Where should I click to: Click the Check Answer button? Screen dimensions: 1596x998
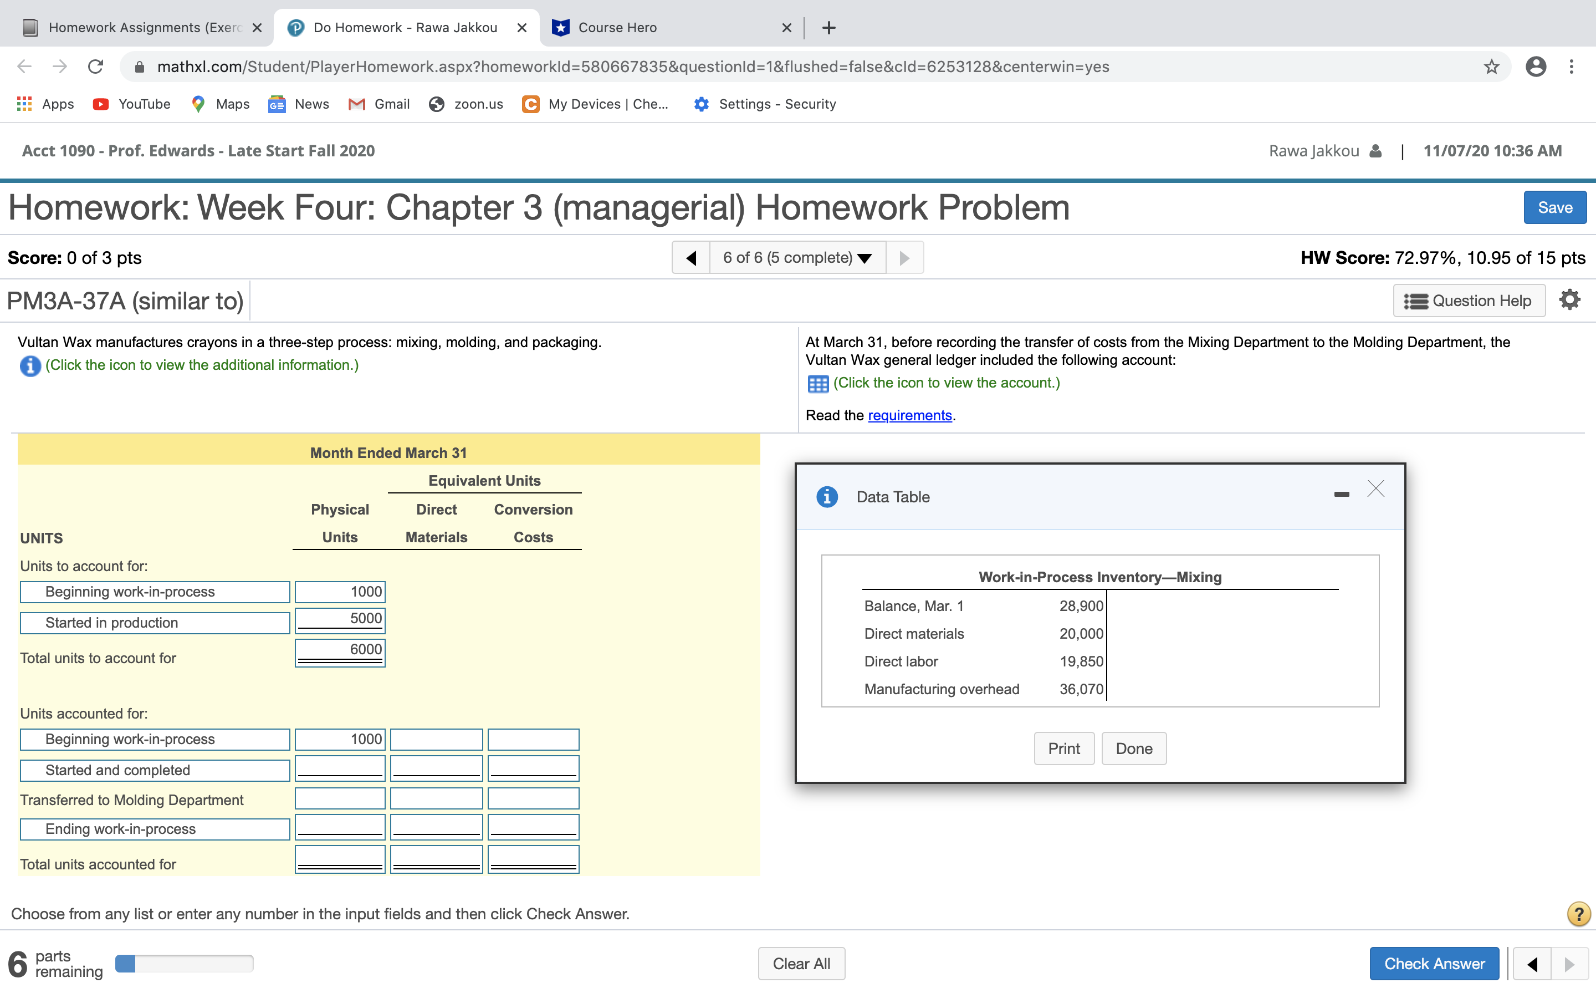[1434, 964]
